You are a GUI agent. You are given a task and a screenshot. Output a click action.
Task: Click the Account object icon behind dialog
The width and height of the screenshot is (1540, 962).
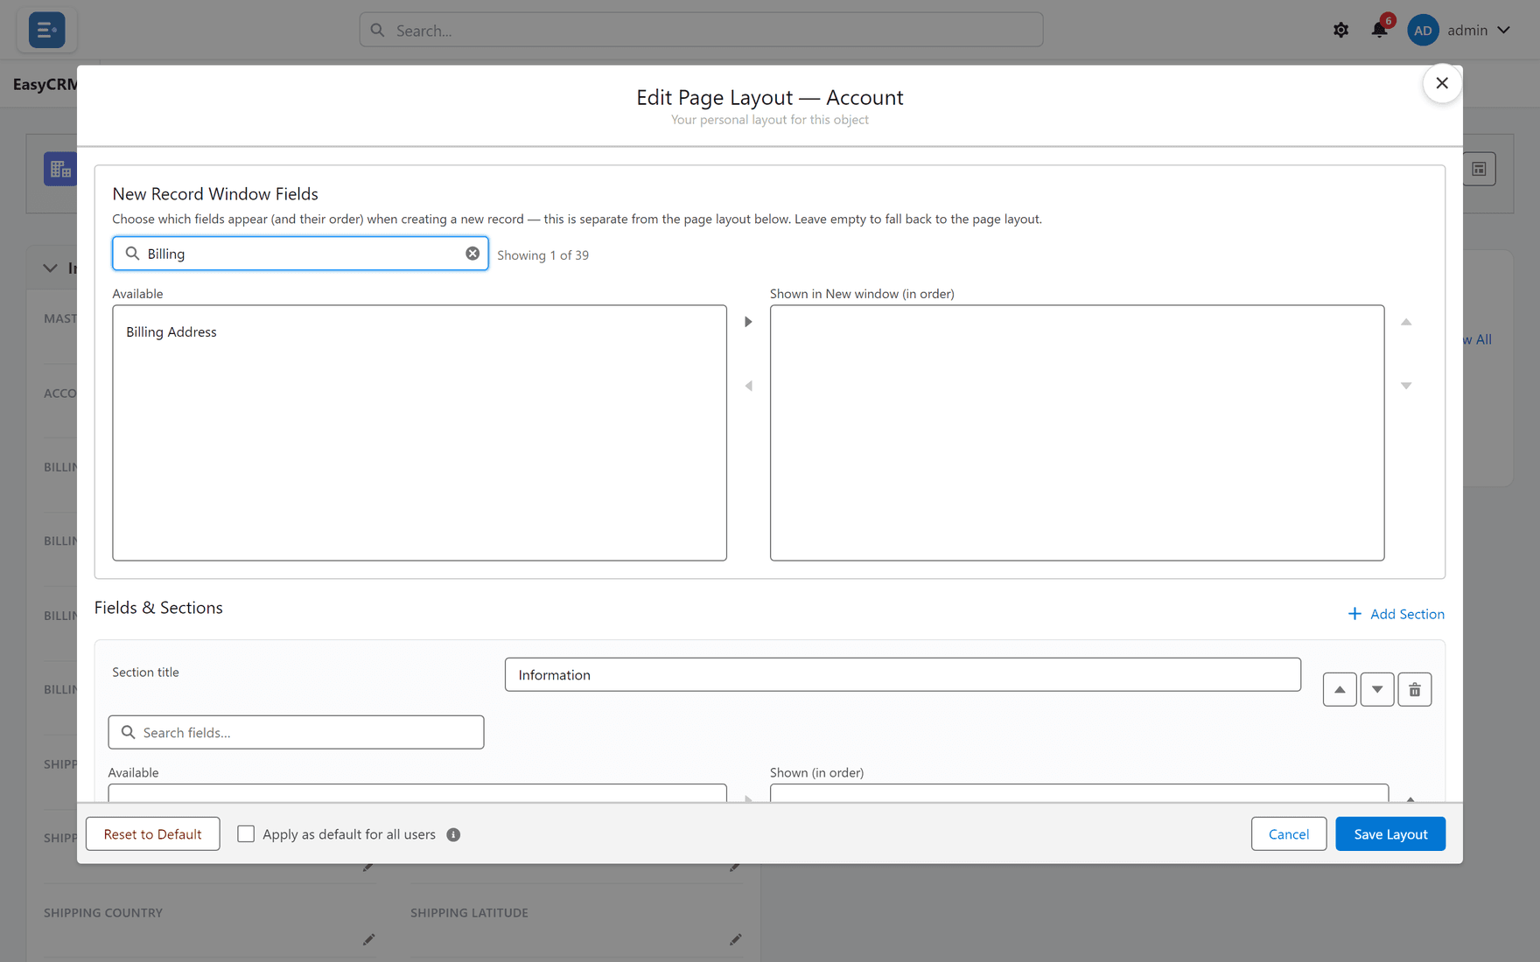pos(60,169)
